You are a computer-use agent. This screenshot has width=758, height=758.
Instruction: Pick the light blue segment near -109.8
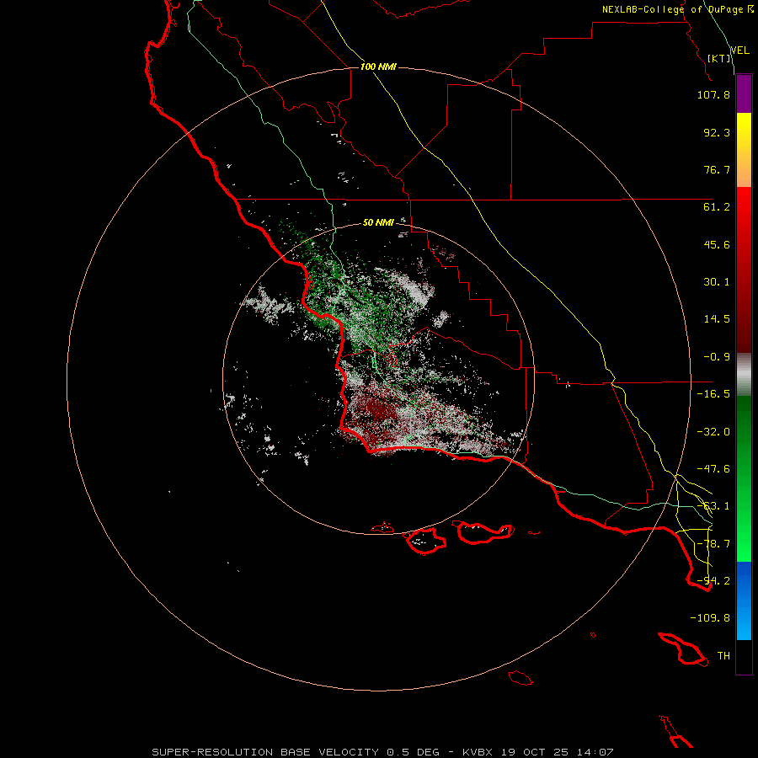tap(744, 622)
